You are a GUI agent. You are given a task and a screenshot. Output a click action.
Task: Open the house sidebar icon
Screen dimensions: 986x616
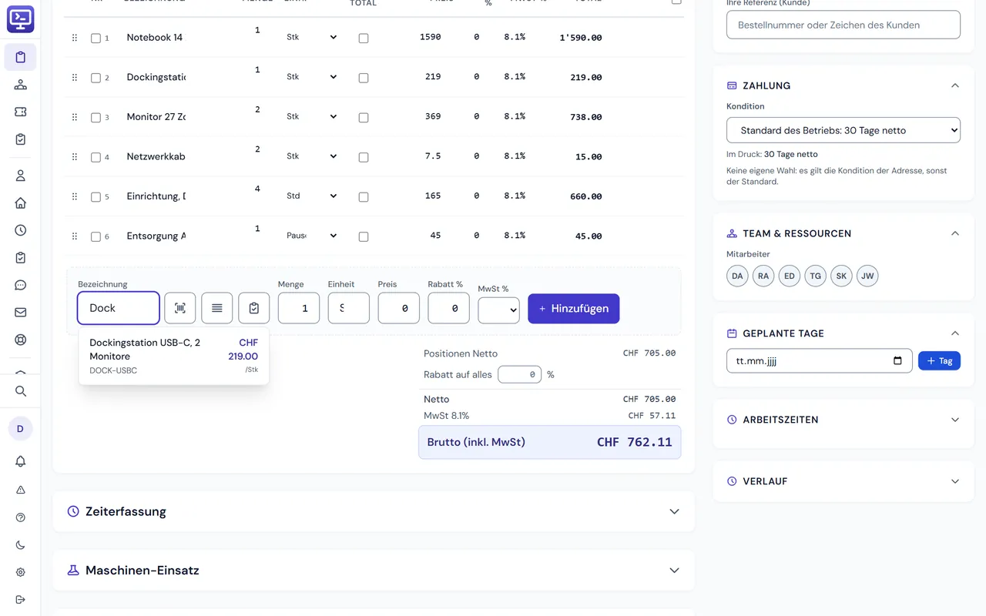coord(21,203)
